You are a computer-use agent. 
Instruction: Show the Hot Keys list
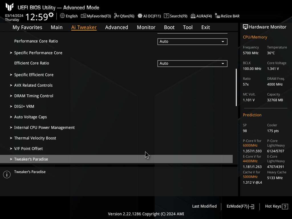[x=276, y=206]
